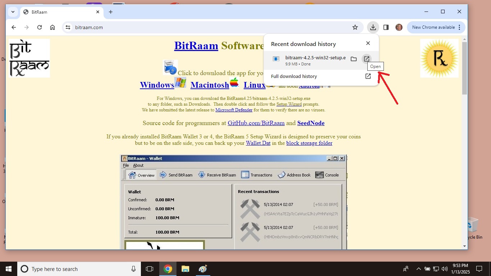Click Receive BitRaam in the wallet screenshot

point(217,175)
